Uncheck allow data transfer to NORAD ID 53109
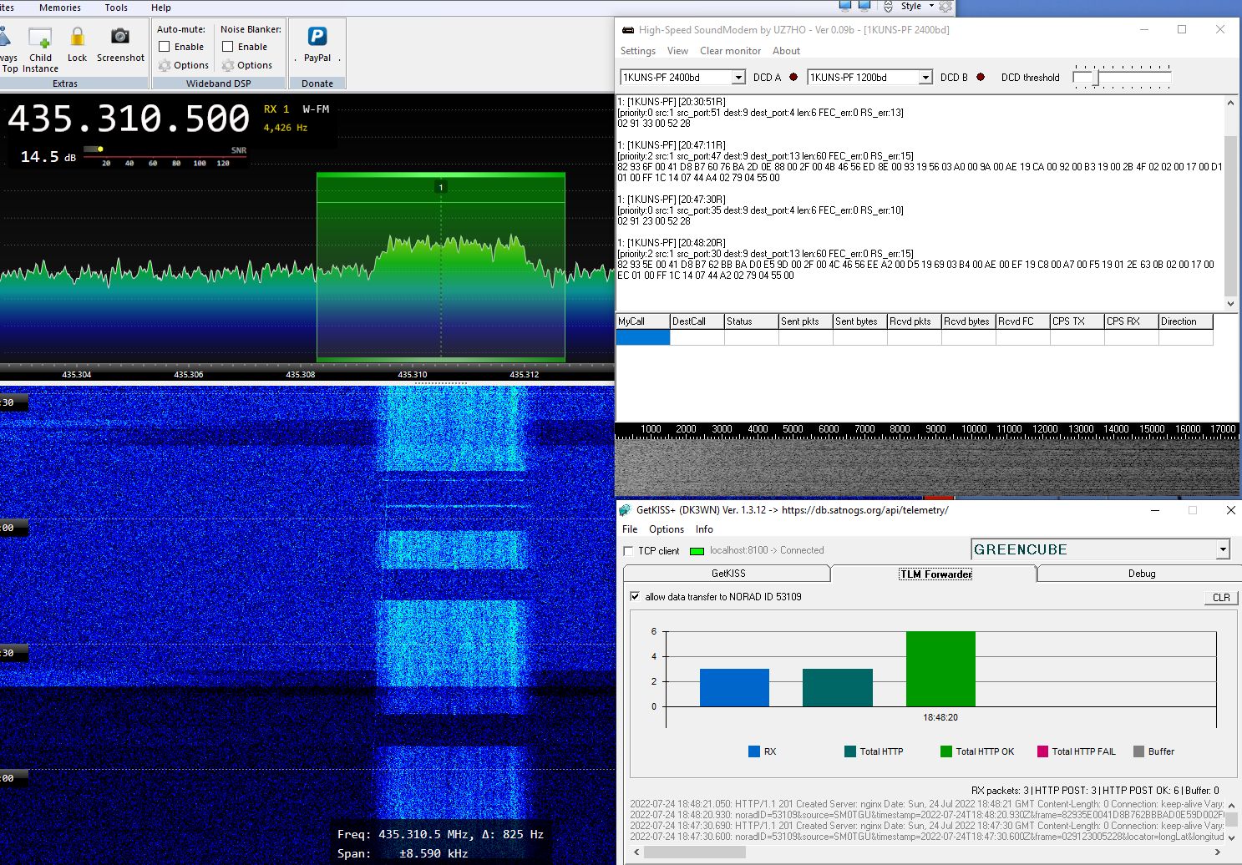The width and height of the screenshot is (1242, 865). (x=635, y=597)
